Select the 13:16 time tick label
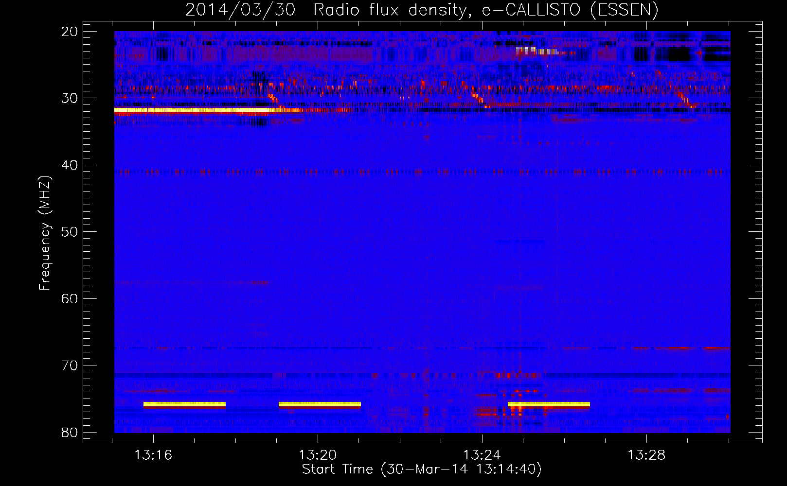The width and height of the screenshot is (787, 486). tap(153, 455)
